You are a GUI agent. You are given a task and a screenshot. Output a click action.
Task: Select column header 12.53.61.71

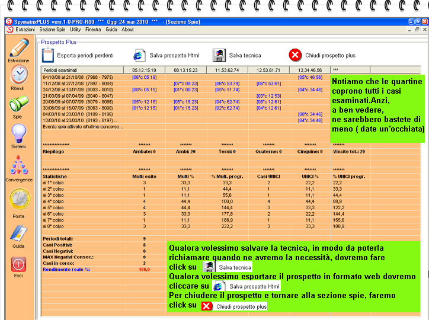tap(268, 70)
